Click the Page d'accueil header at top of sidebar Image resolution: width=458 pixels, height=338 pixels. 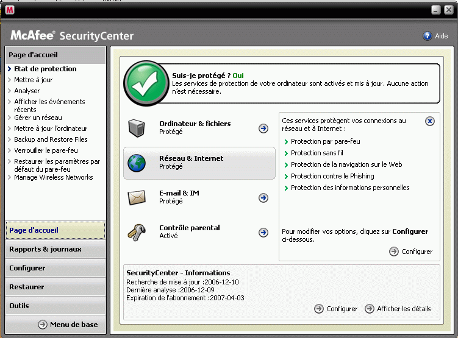55,55
